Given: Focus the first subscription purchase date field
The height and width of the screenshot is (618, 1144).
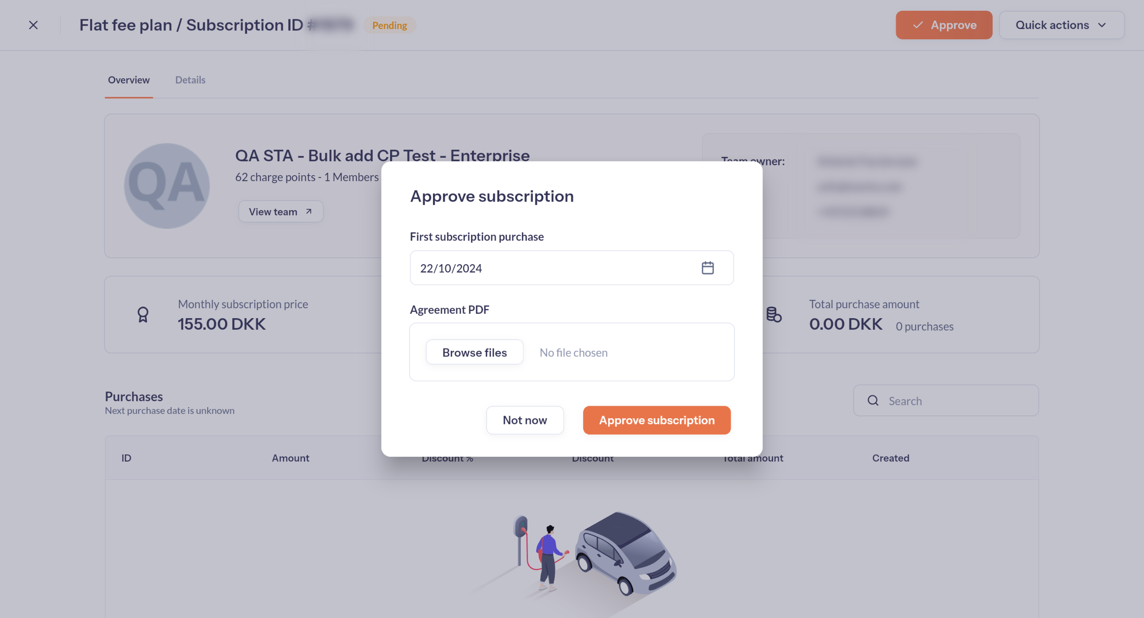Looking at the screenshot, I should click(x=572, y=268).
